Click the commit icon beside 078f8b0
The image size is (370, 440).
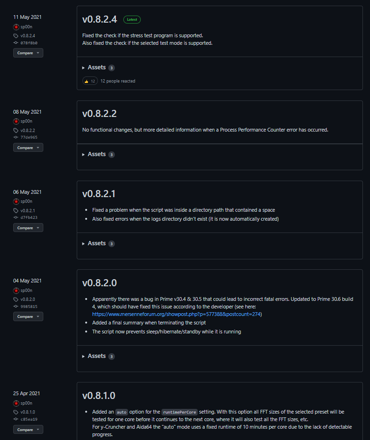[16, 43]
